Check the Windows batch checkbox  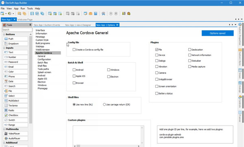tap(109, 70)
